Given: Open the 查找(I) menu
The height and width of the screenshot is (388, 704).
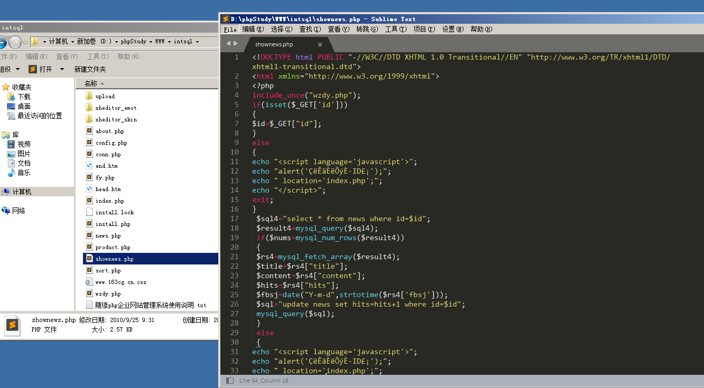Looking at the screenshot, I should click(x=310, y=29).
